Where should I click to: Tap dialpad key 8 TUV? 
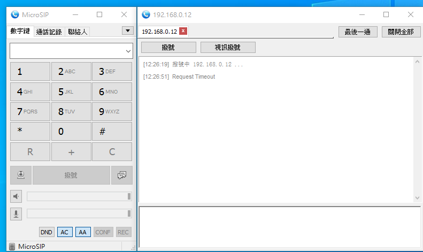pyautogui.click(x=71, y=111)
